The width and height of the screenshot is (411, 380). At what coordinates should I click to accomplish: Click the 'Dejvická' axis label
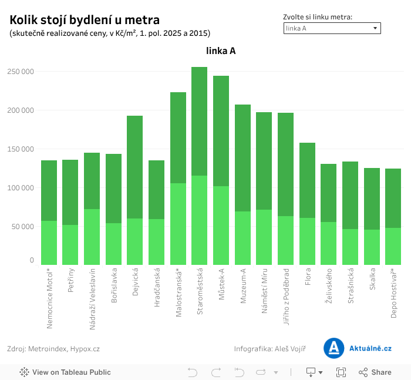(135, 282)
